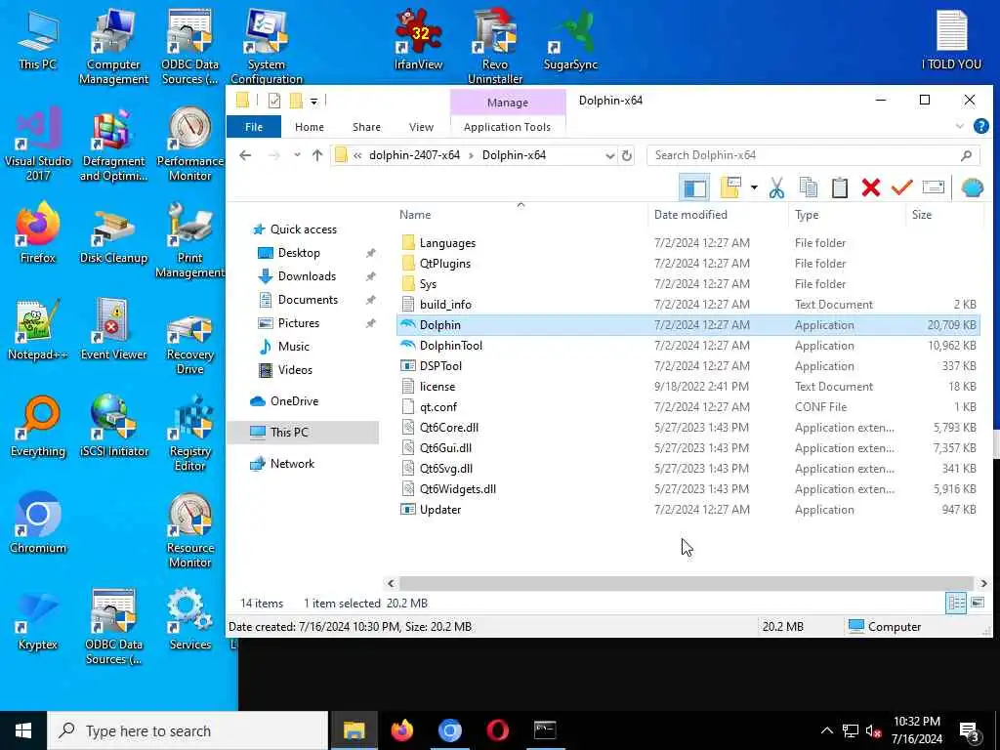The height and width of the screenshot is (750, 1000).
Task: Expand the address bar history dropdown
Action: (x=609, y=155)
